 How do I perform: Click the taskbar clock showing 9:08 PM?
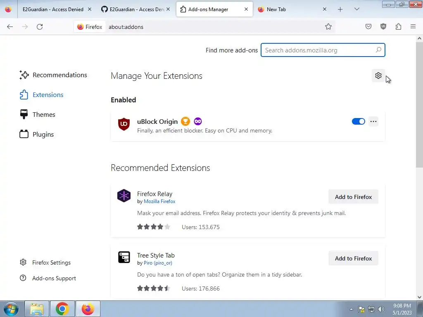[402, 309]
